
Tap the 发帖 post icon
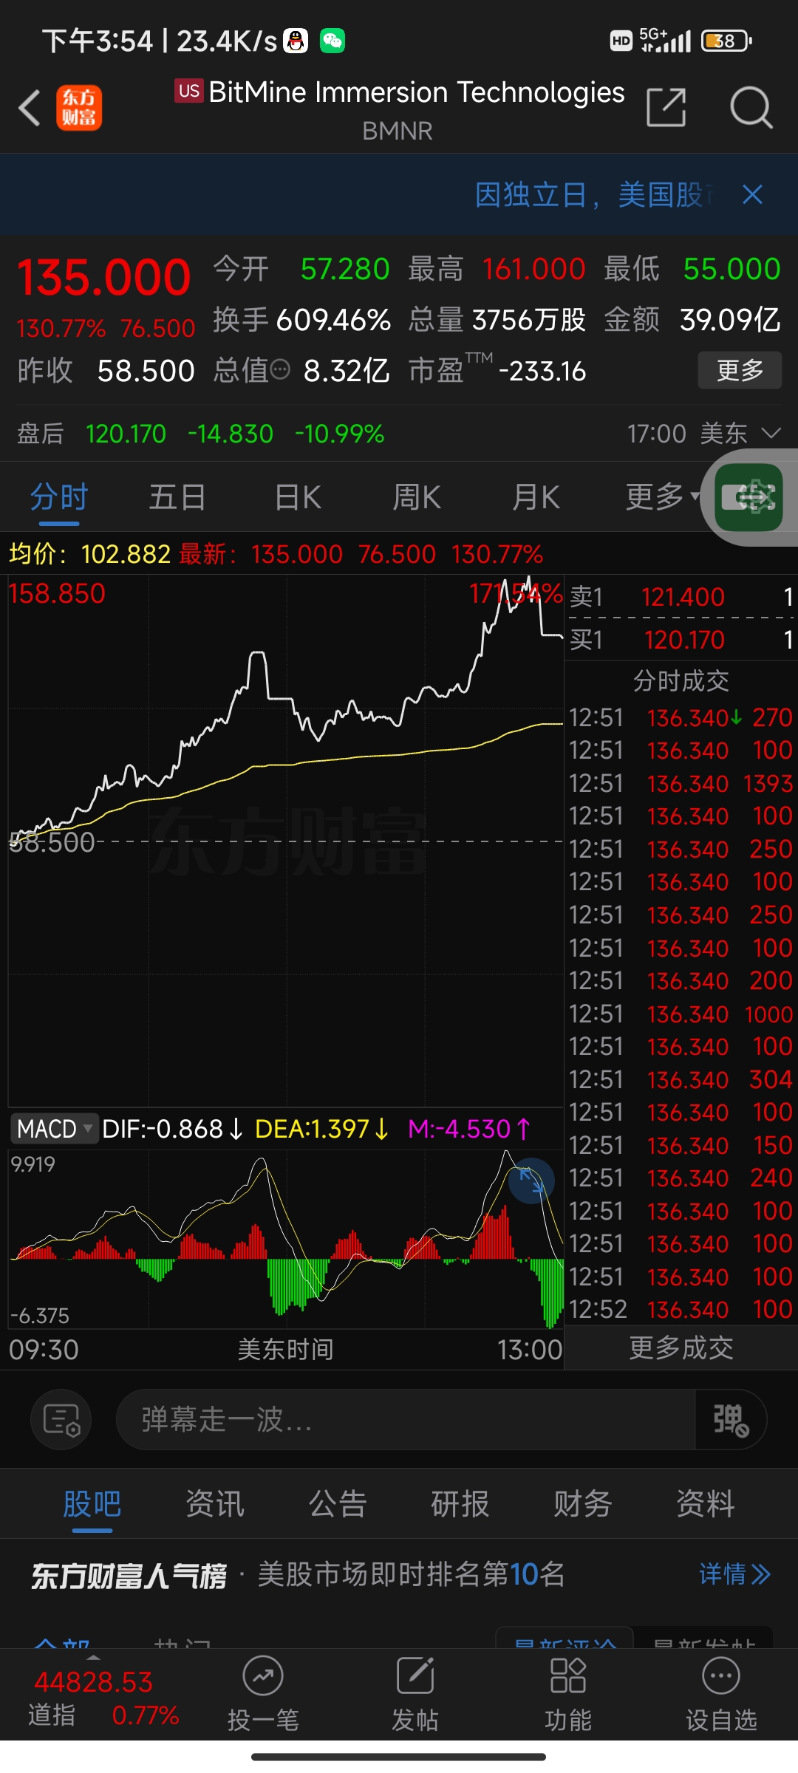click(415, 1695)
